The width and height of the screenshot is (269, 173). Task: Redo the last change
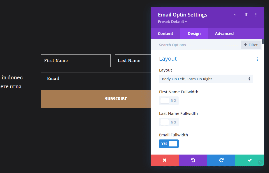[x=221, y=160]
